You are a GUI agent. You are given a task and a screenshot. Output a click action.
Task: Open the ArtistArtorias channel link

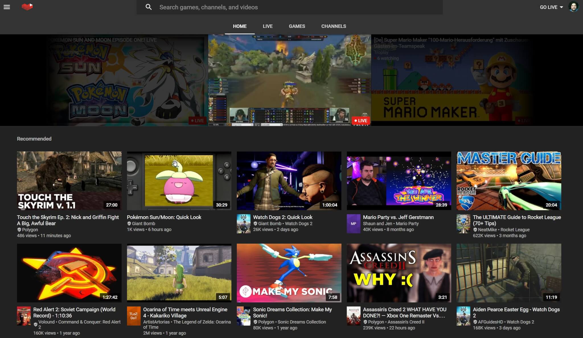156,322
